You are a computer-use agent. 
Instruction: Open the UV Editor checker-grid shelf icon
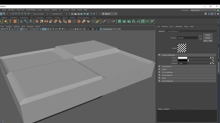143,21
